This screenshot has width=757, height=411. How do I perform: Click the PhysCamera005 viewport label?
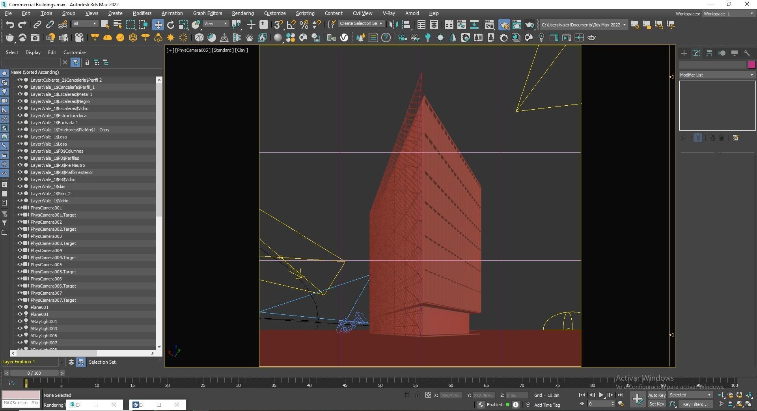[193, 50]
